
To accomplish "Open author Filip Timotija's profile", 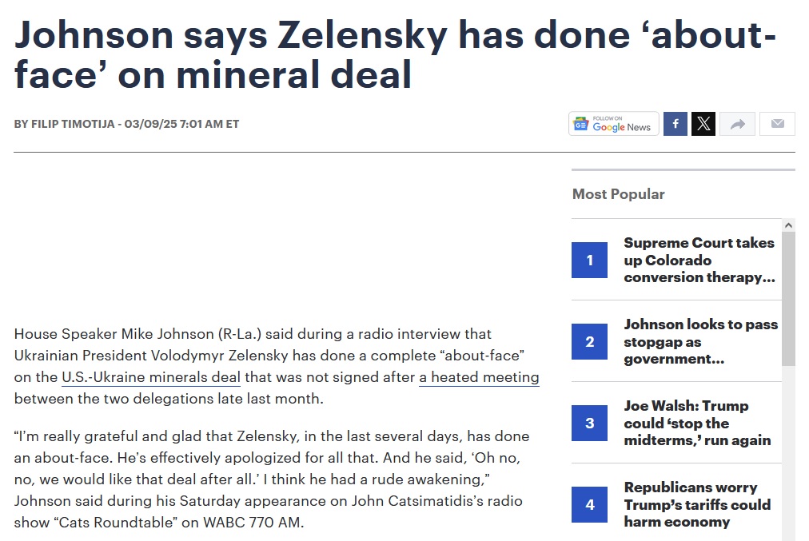I will [x=74, y=124].
